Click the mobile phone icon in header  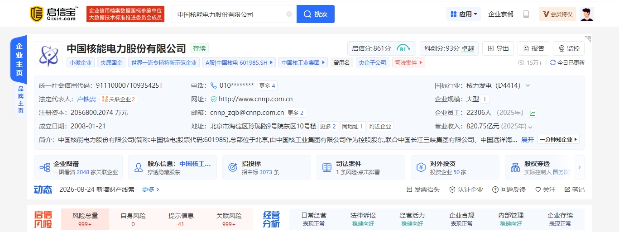[526, 14]
